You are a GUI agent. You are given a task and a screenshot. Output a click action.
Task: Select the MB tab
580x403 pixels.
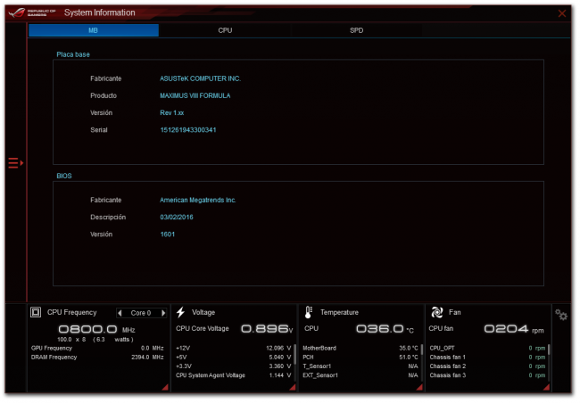coord(94,30)
